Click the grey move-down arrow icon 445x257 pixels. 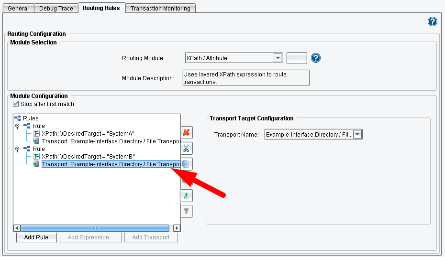click(x=187, y=211)
